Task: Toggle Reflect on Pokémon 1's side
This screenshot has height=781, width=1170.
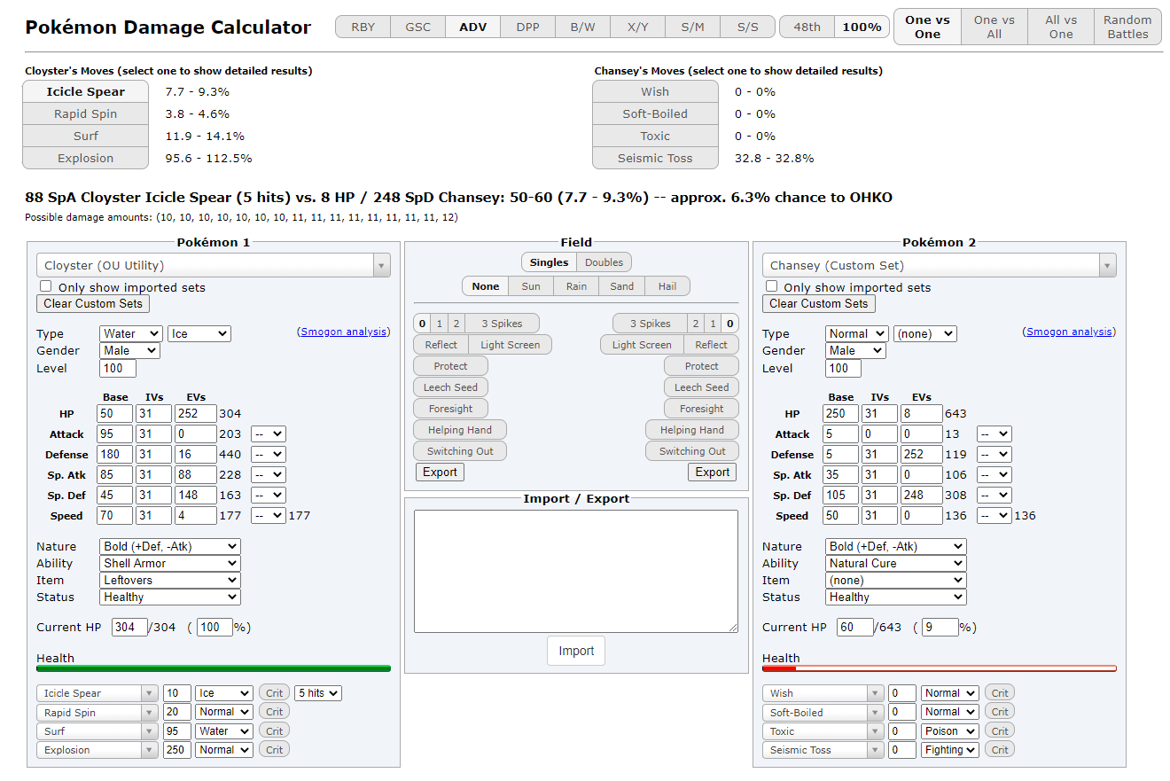Action: (x=441, y=345)
